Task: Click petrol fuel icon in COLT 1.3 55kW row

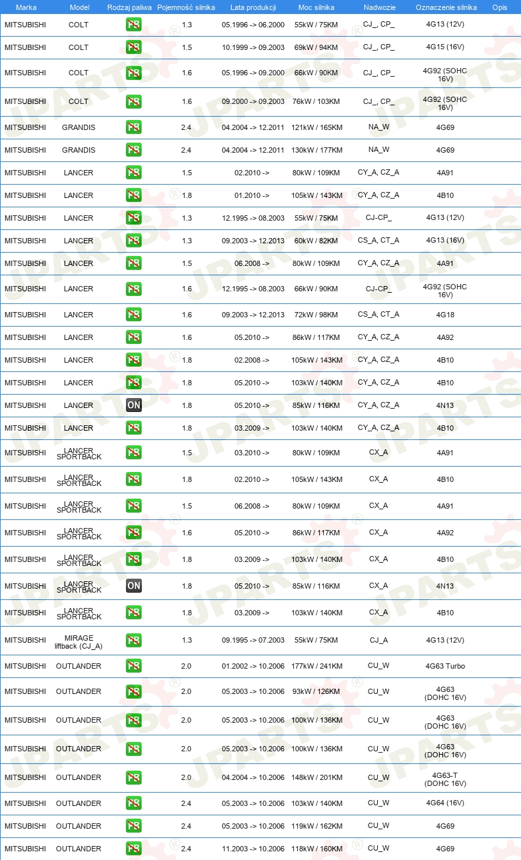Action: 134,25
